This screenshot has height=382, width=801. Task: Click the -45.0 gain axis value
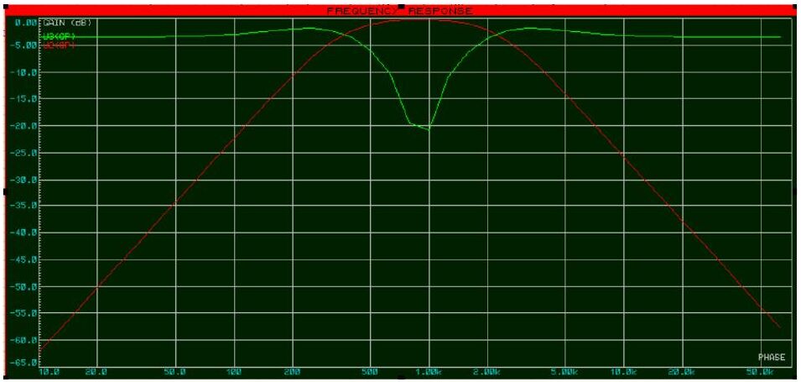coord(23,259)
